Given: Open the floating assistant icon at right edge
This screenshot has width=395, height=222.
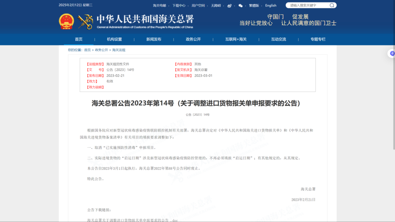Looking at the screenshot, I should (392, 53).
